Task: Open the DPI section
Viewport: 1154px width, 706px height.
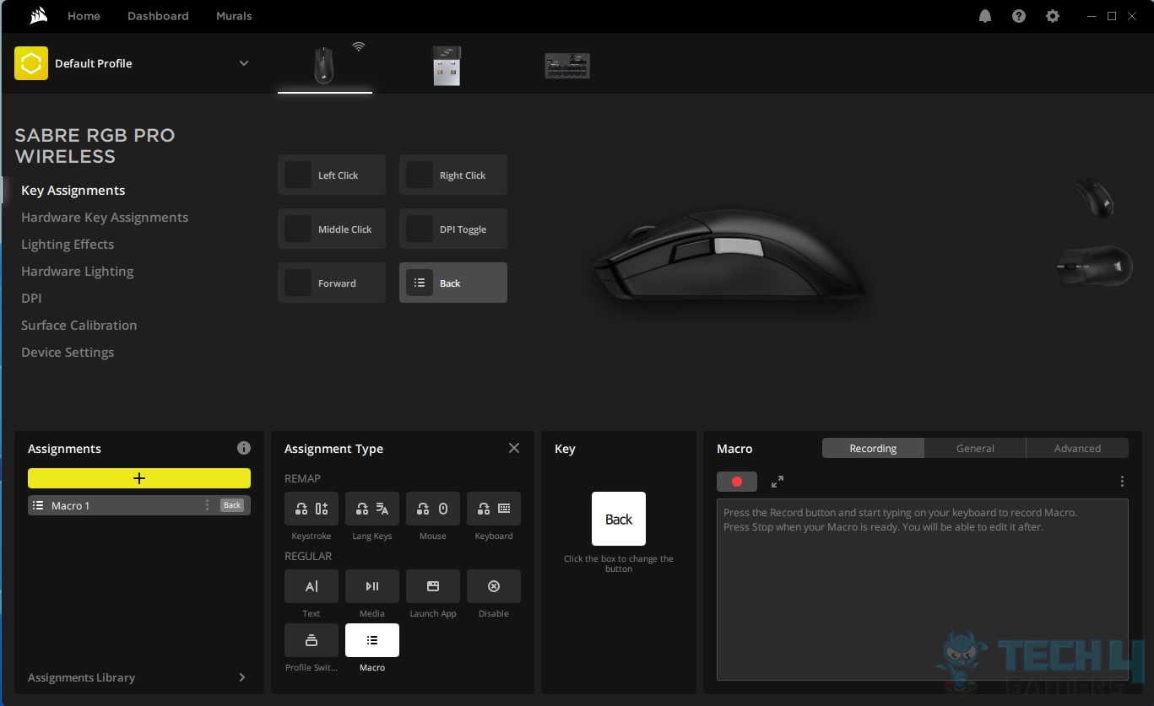Action: coord(31,299)
